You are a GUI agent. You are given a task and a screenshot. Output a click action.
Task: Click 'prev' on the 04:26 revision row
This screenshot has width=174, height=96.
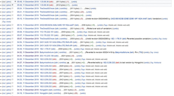tap(9, 66)
